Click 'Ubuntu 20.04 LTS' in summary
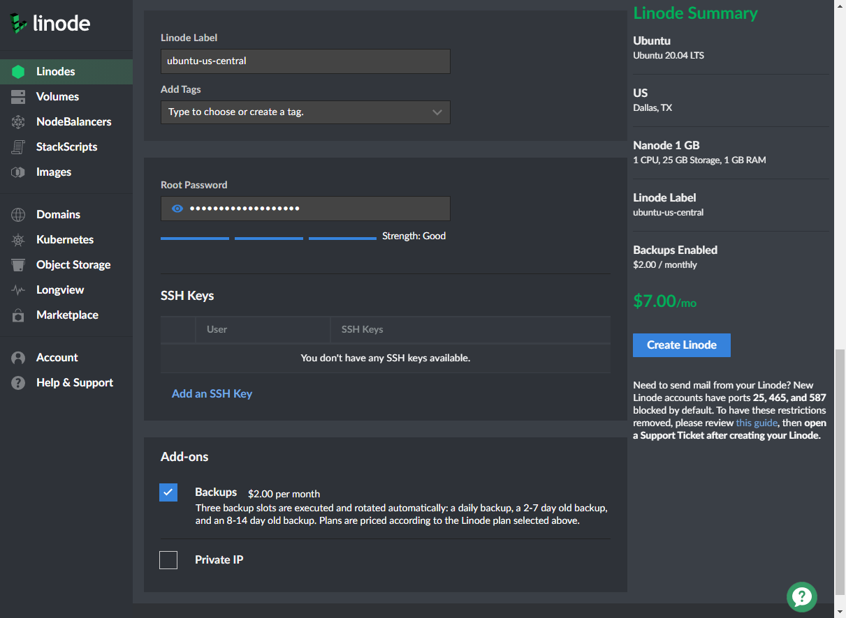846x618 pixels. pos(669,55)
